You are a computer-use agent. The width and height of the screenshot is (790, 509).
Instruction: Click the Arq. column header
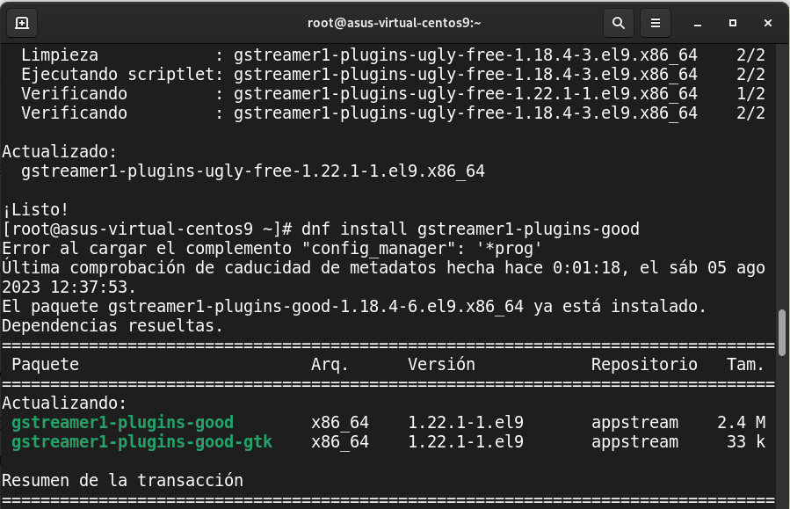(x=330, y=364)
